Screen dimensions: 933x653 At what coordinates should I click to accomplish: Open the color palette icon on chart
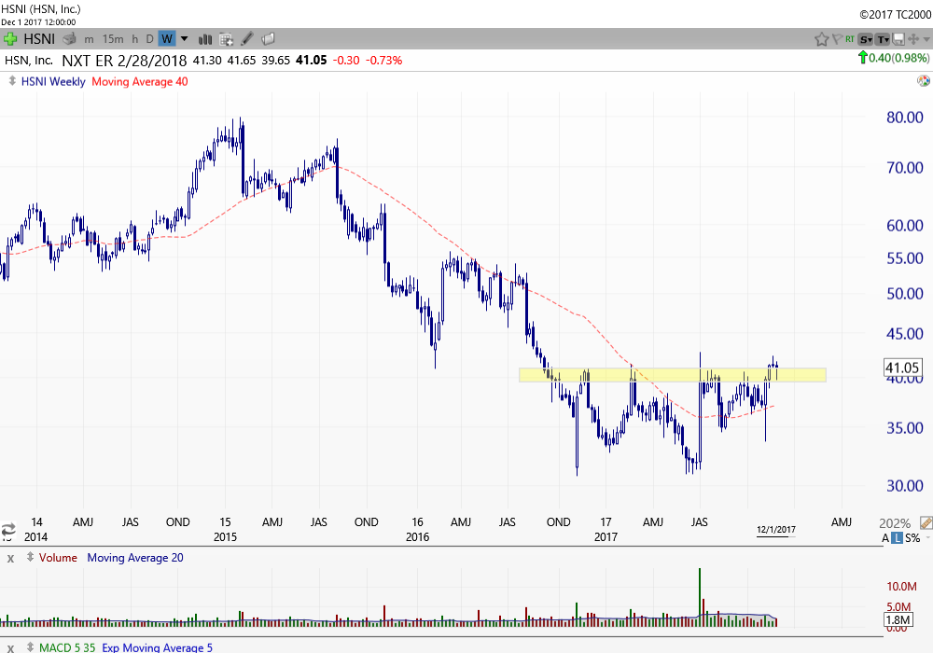point(923,81)
